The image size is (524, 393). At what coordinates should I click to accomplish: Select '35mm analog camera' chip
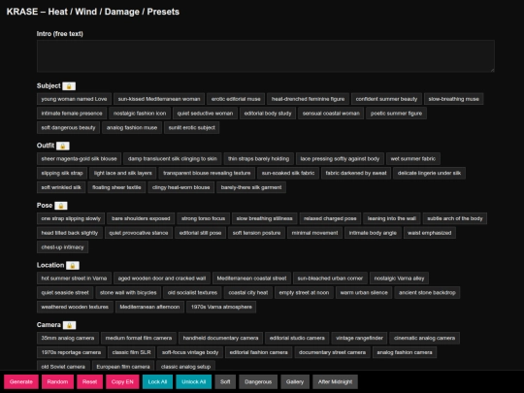68,339
